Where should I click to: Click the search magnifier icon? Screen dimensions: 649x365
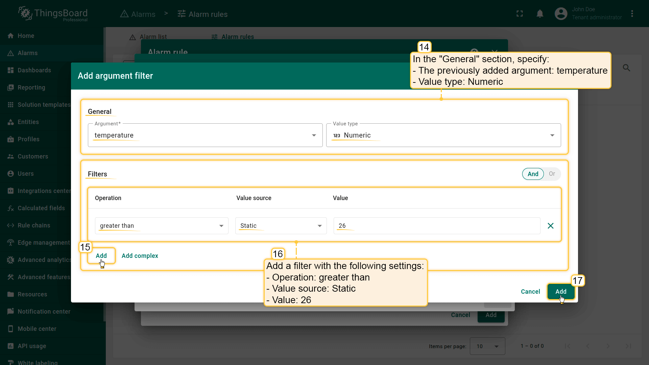pos(626,68)
